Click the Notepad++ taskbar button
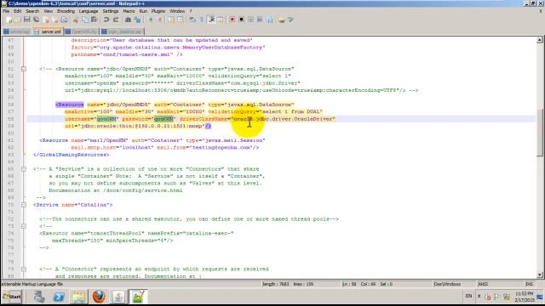545x306 pixels. tap(138, 297)
